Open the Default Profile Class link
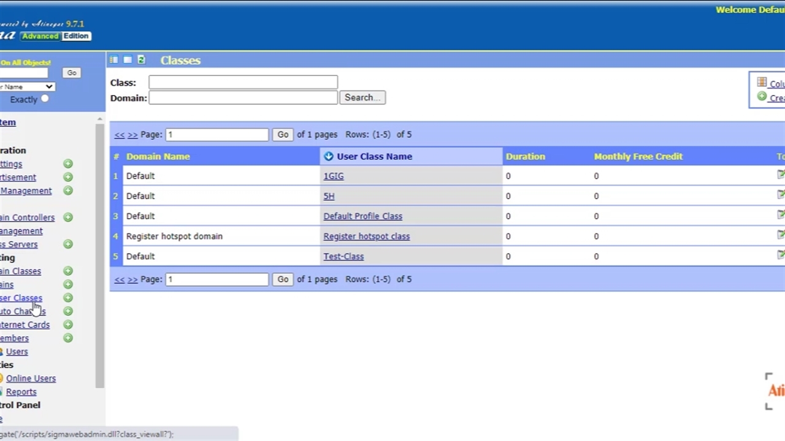Viewport: 785px width, 441px height. [x=362, y=216]
